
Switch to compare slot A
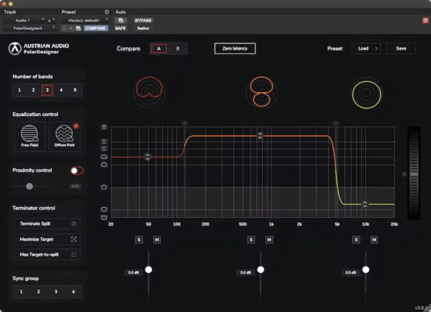coord(159,49)
